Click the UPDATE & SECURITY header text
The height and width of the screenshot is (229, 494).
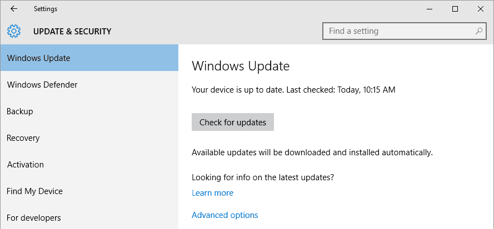click(x=72, y=32)
